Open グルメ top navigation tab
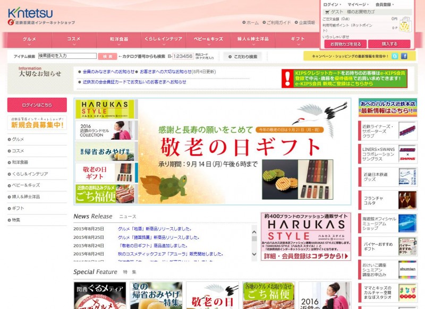The width and height of the screenshot is (425, 309). tap(29, 40)
